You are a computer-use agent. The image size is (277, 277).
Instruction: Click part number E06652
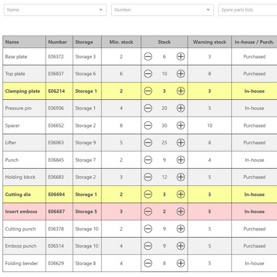click(56, 126)
